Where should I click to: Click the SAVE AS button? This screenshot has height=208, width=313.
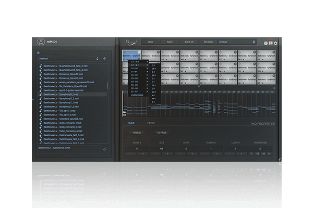[188, 42]
